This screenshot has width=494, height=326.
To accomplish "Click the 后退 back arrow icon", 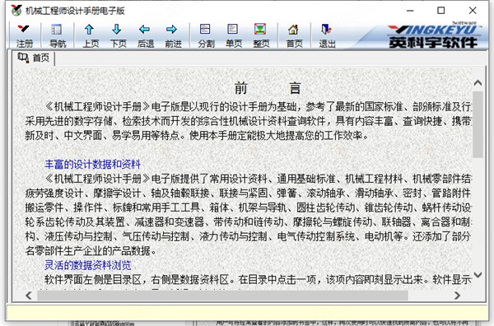I will pos(146,35).
